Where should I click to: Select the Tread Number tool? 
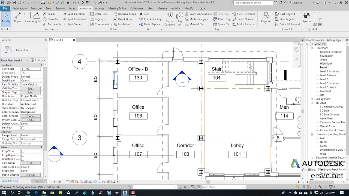(243, 19)
